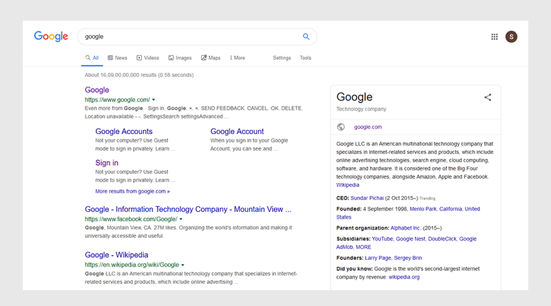The image size is (551, 306).
Task: Click the Sundar Pichai link
Action: point(367,198)
